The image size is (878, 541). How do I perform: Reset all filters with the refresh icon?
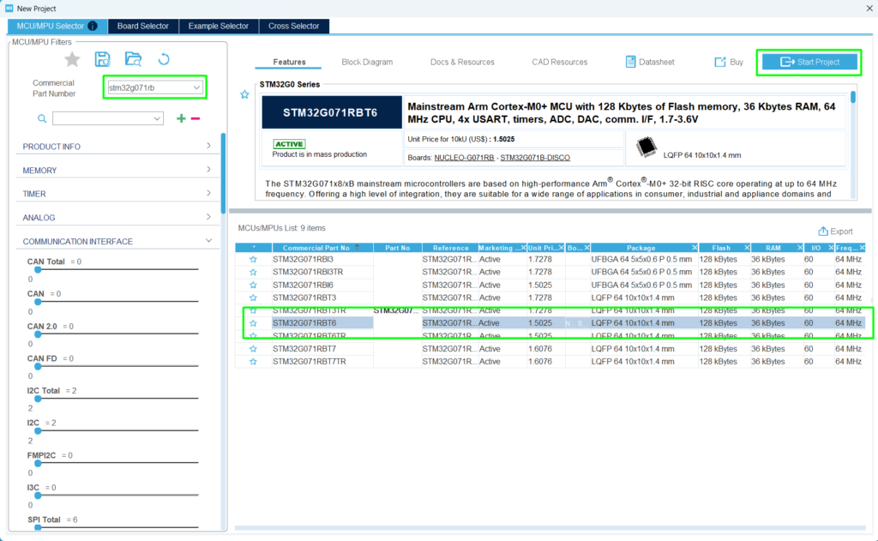tap(164, 59)
